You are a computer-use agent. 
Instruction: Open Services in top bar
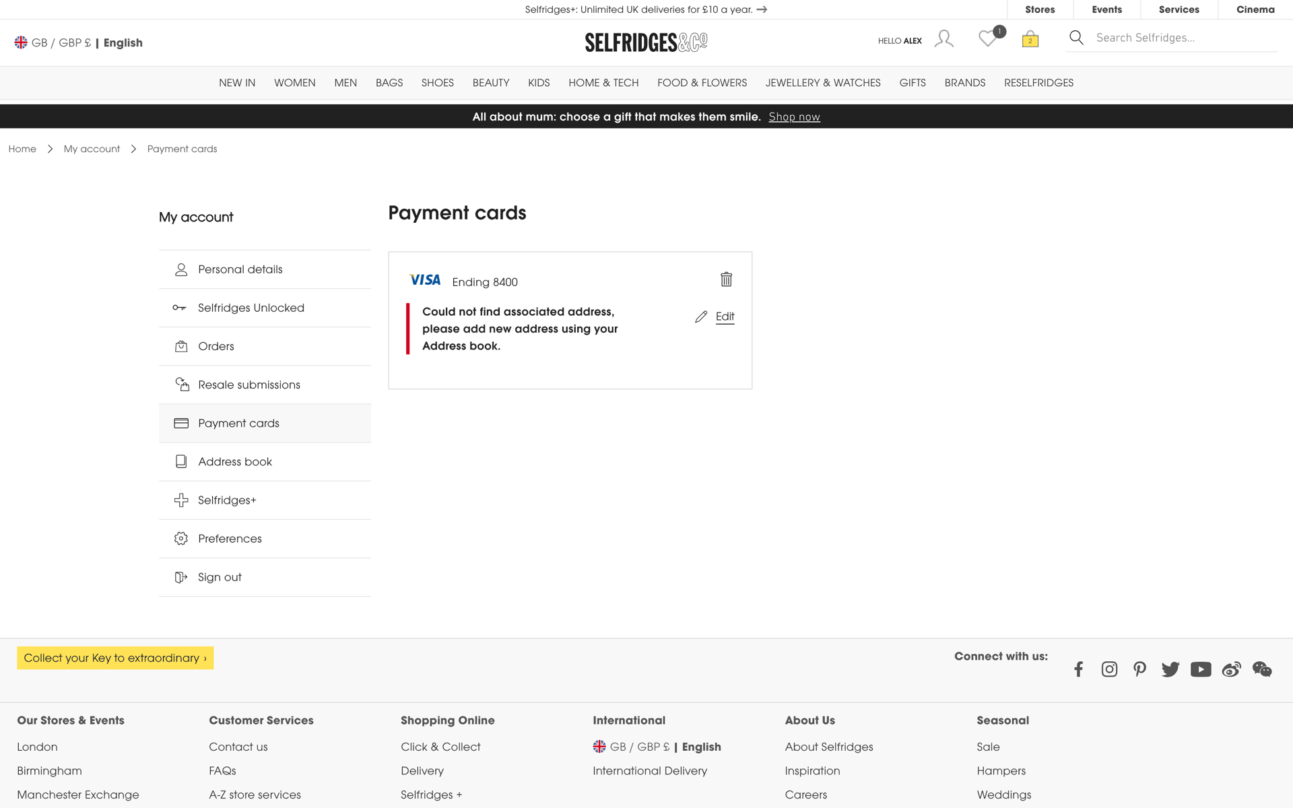click(x=1179, y=9)
